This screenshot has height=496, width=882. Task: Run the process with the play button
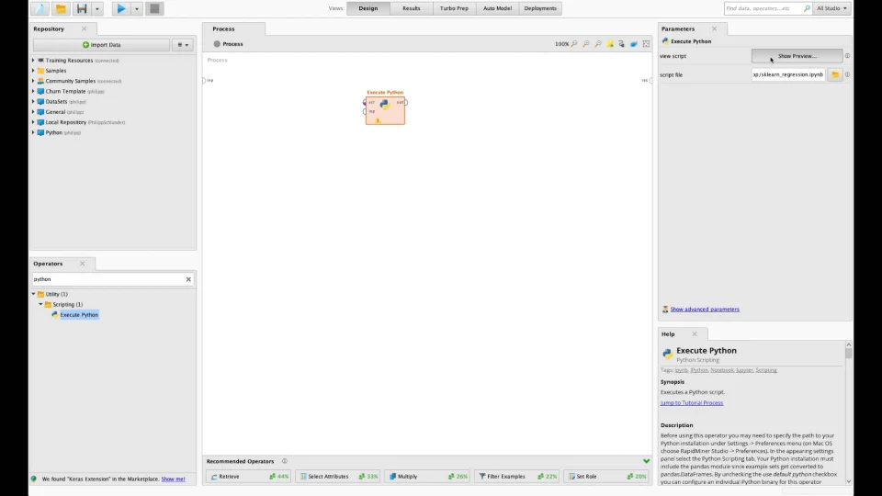click(120, 8)
